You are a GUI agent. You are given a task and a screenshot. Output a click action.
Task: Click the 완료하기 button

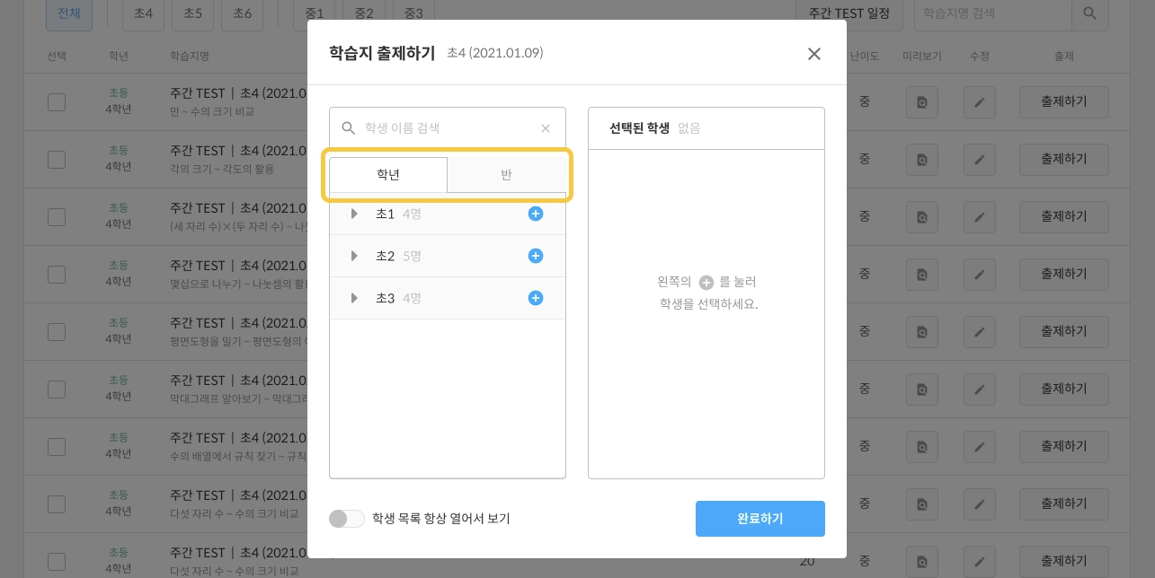[x=760, y=519]
